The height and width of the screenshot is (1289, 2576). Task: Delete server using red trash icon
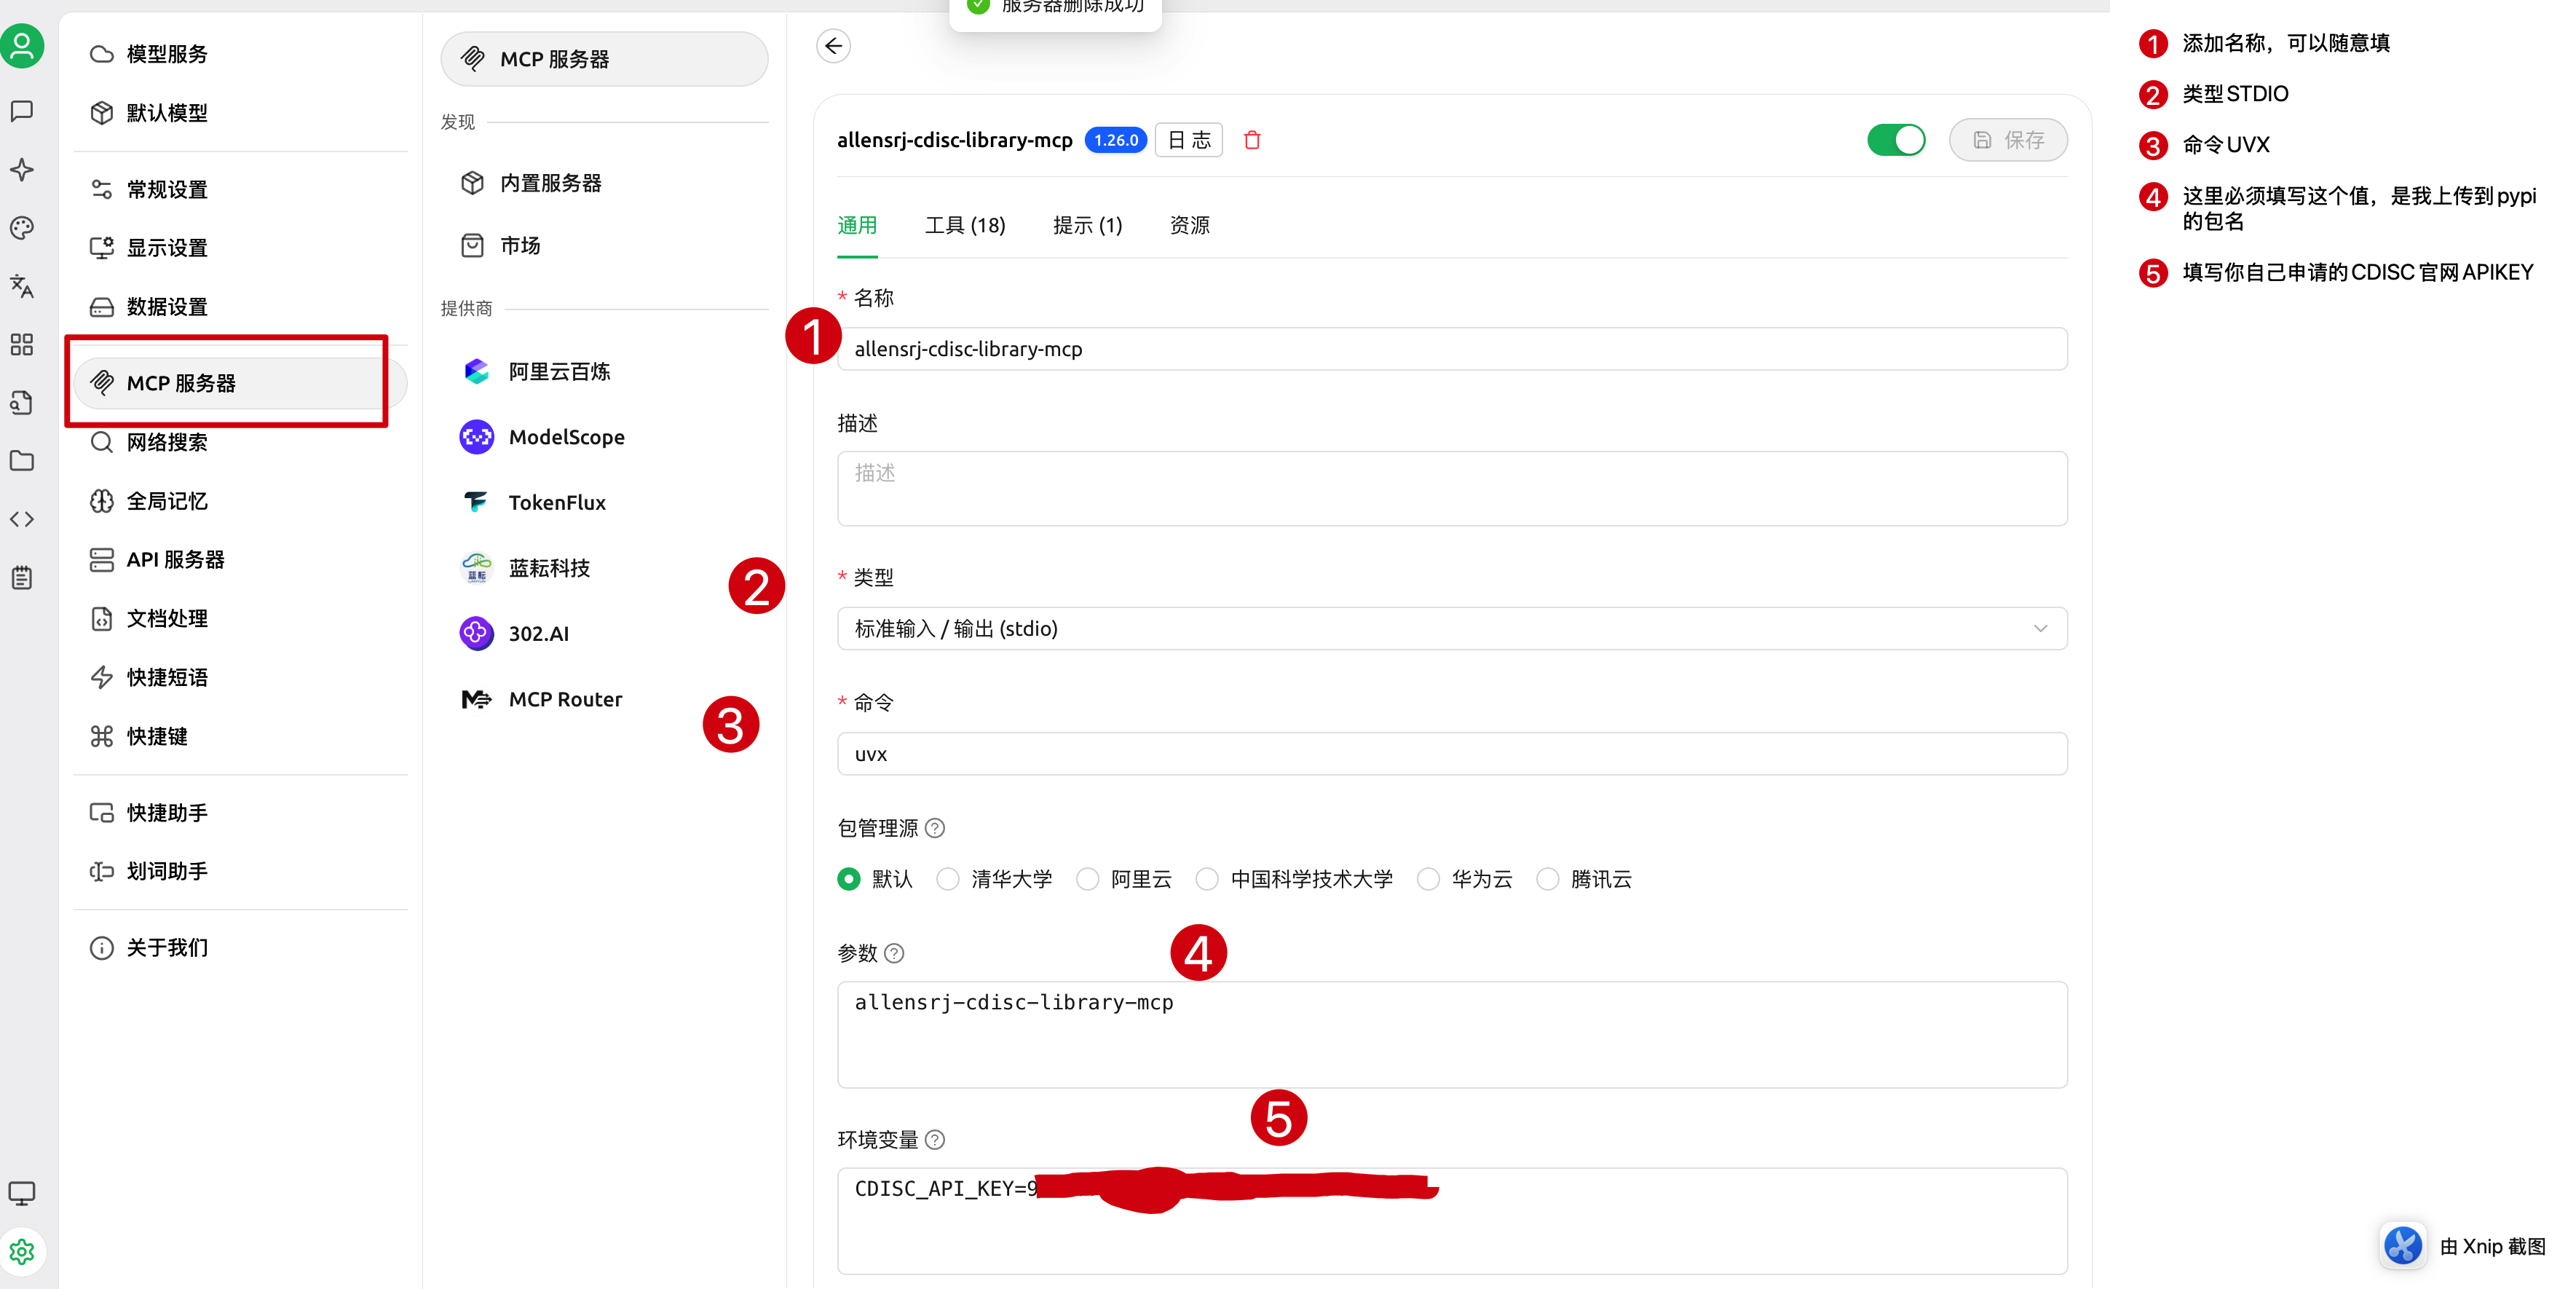tap(1252, 140)
